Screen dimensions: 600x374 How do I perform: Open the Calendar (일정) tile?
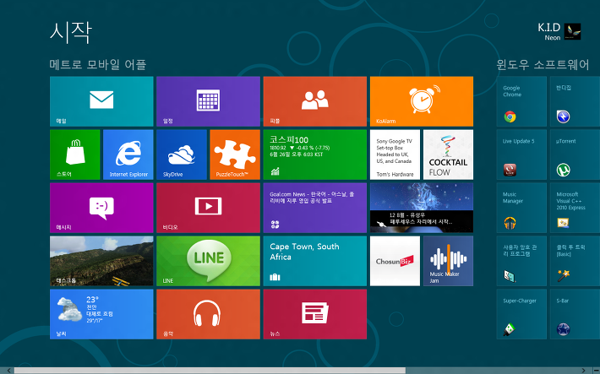tap(208, 101)
